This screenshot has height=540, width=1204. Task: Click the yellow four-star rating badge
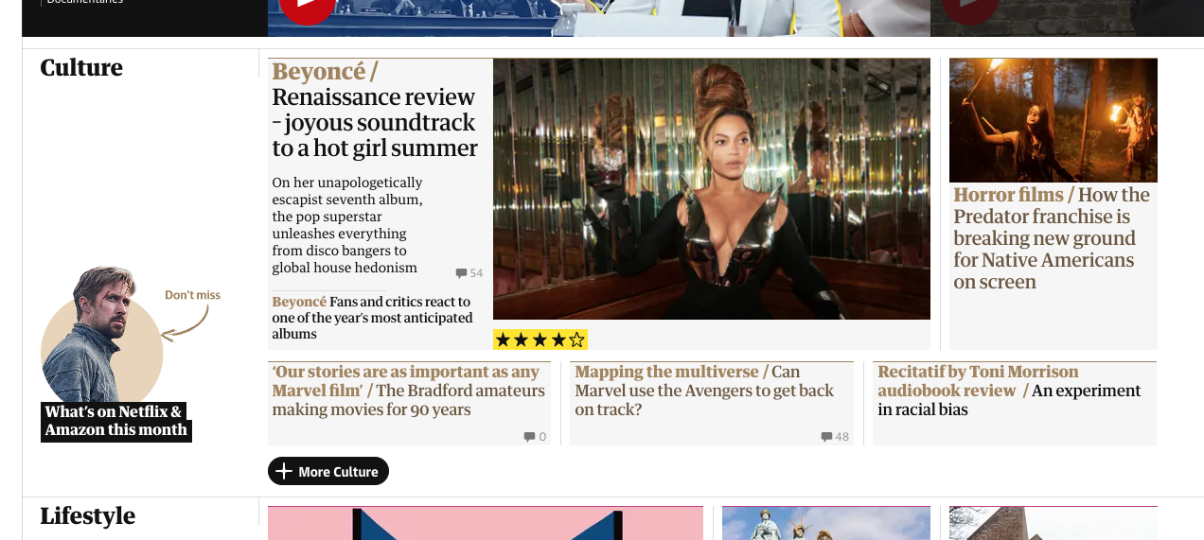tap(540, 340)
